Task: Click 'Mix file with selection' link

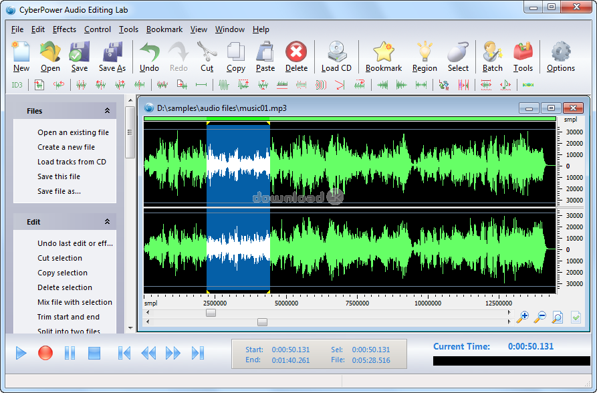Action: pyautogui.click(x=75, y=302)
